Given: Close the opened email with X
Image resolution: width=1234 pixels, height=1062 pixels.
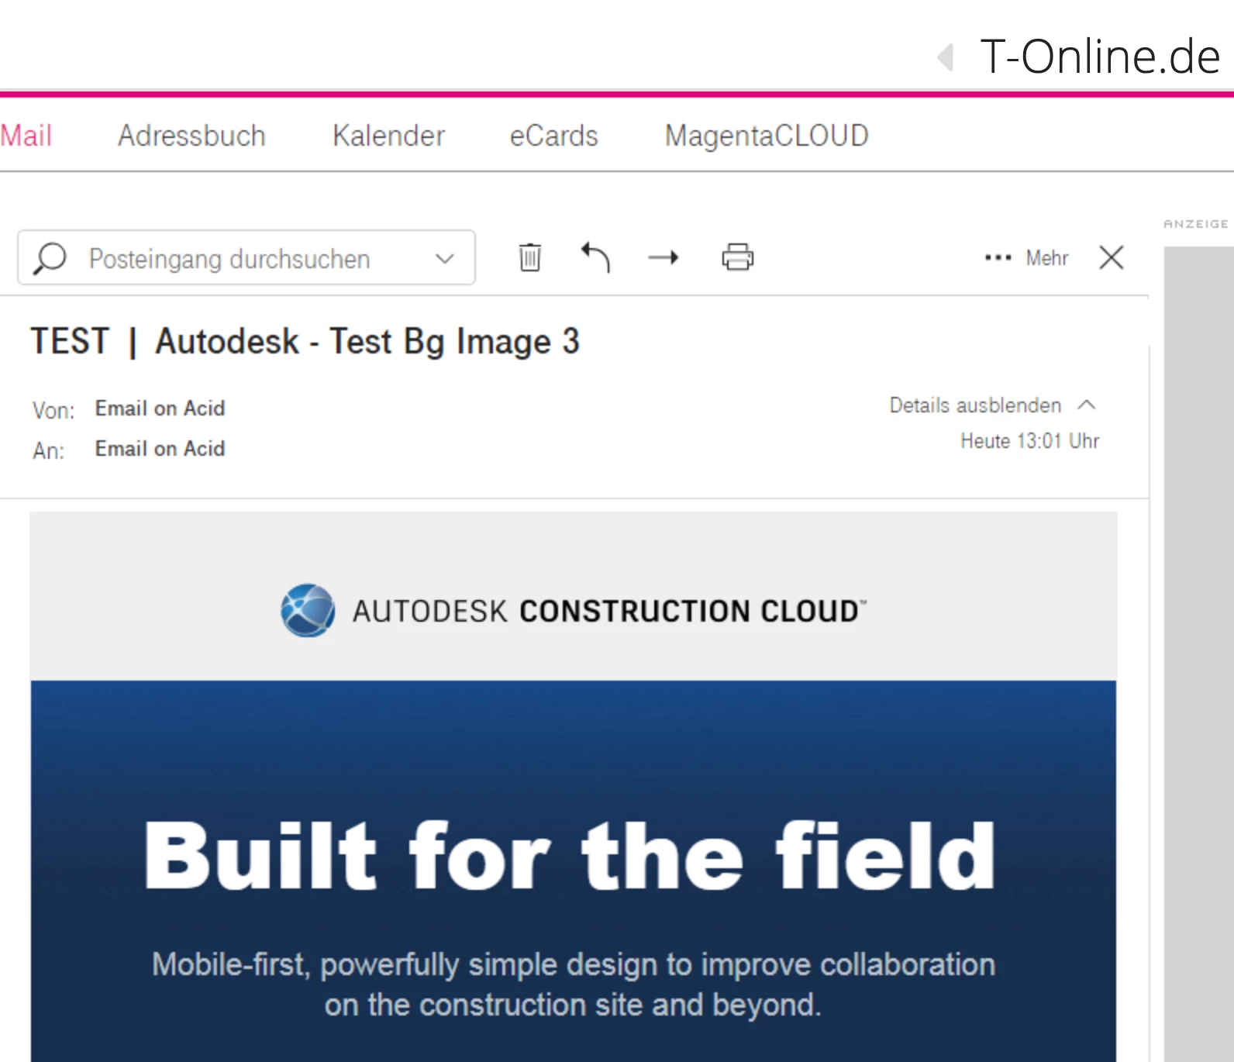Looking at the screenshot, I should click(x=1112, y=257).
